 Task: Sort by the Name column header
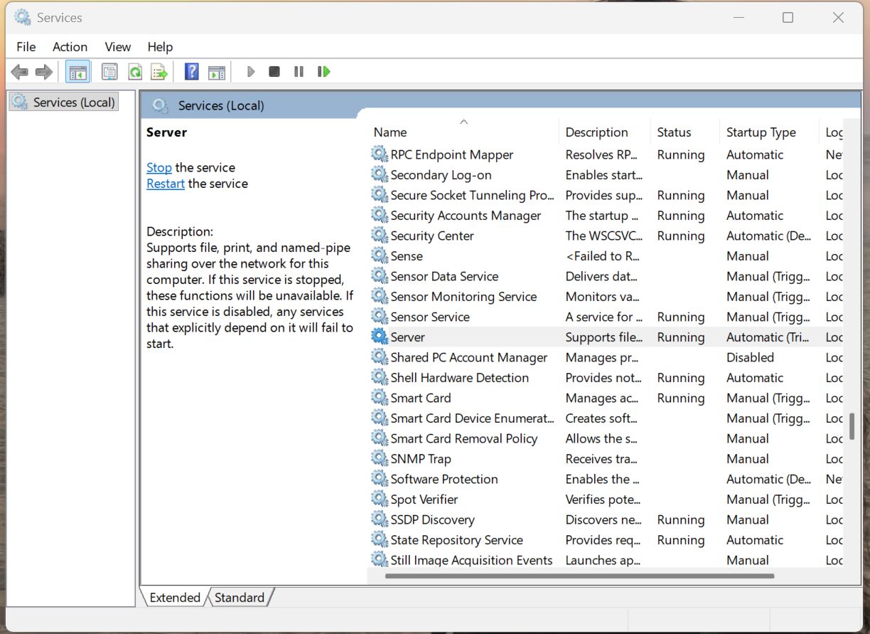pyautogui.click(x=463, y=132)
